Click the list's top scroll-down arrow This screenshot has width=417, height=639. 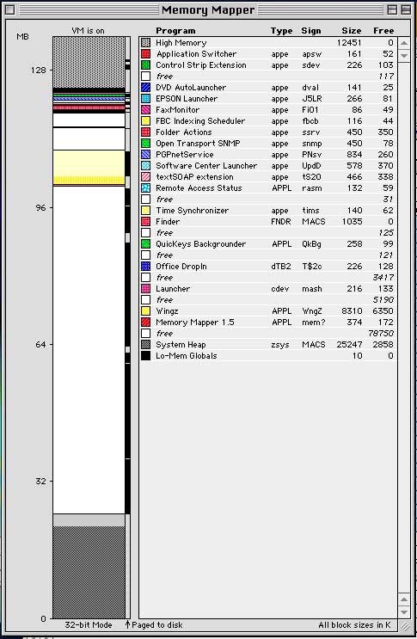point(404,55)
